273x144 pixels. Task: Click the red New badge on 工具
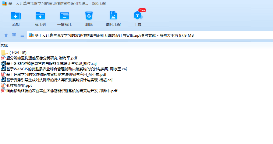[x=142, y=10]
